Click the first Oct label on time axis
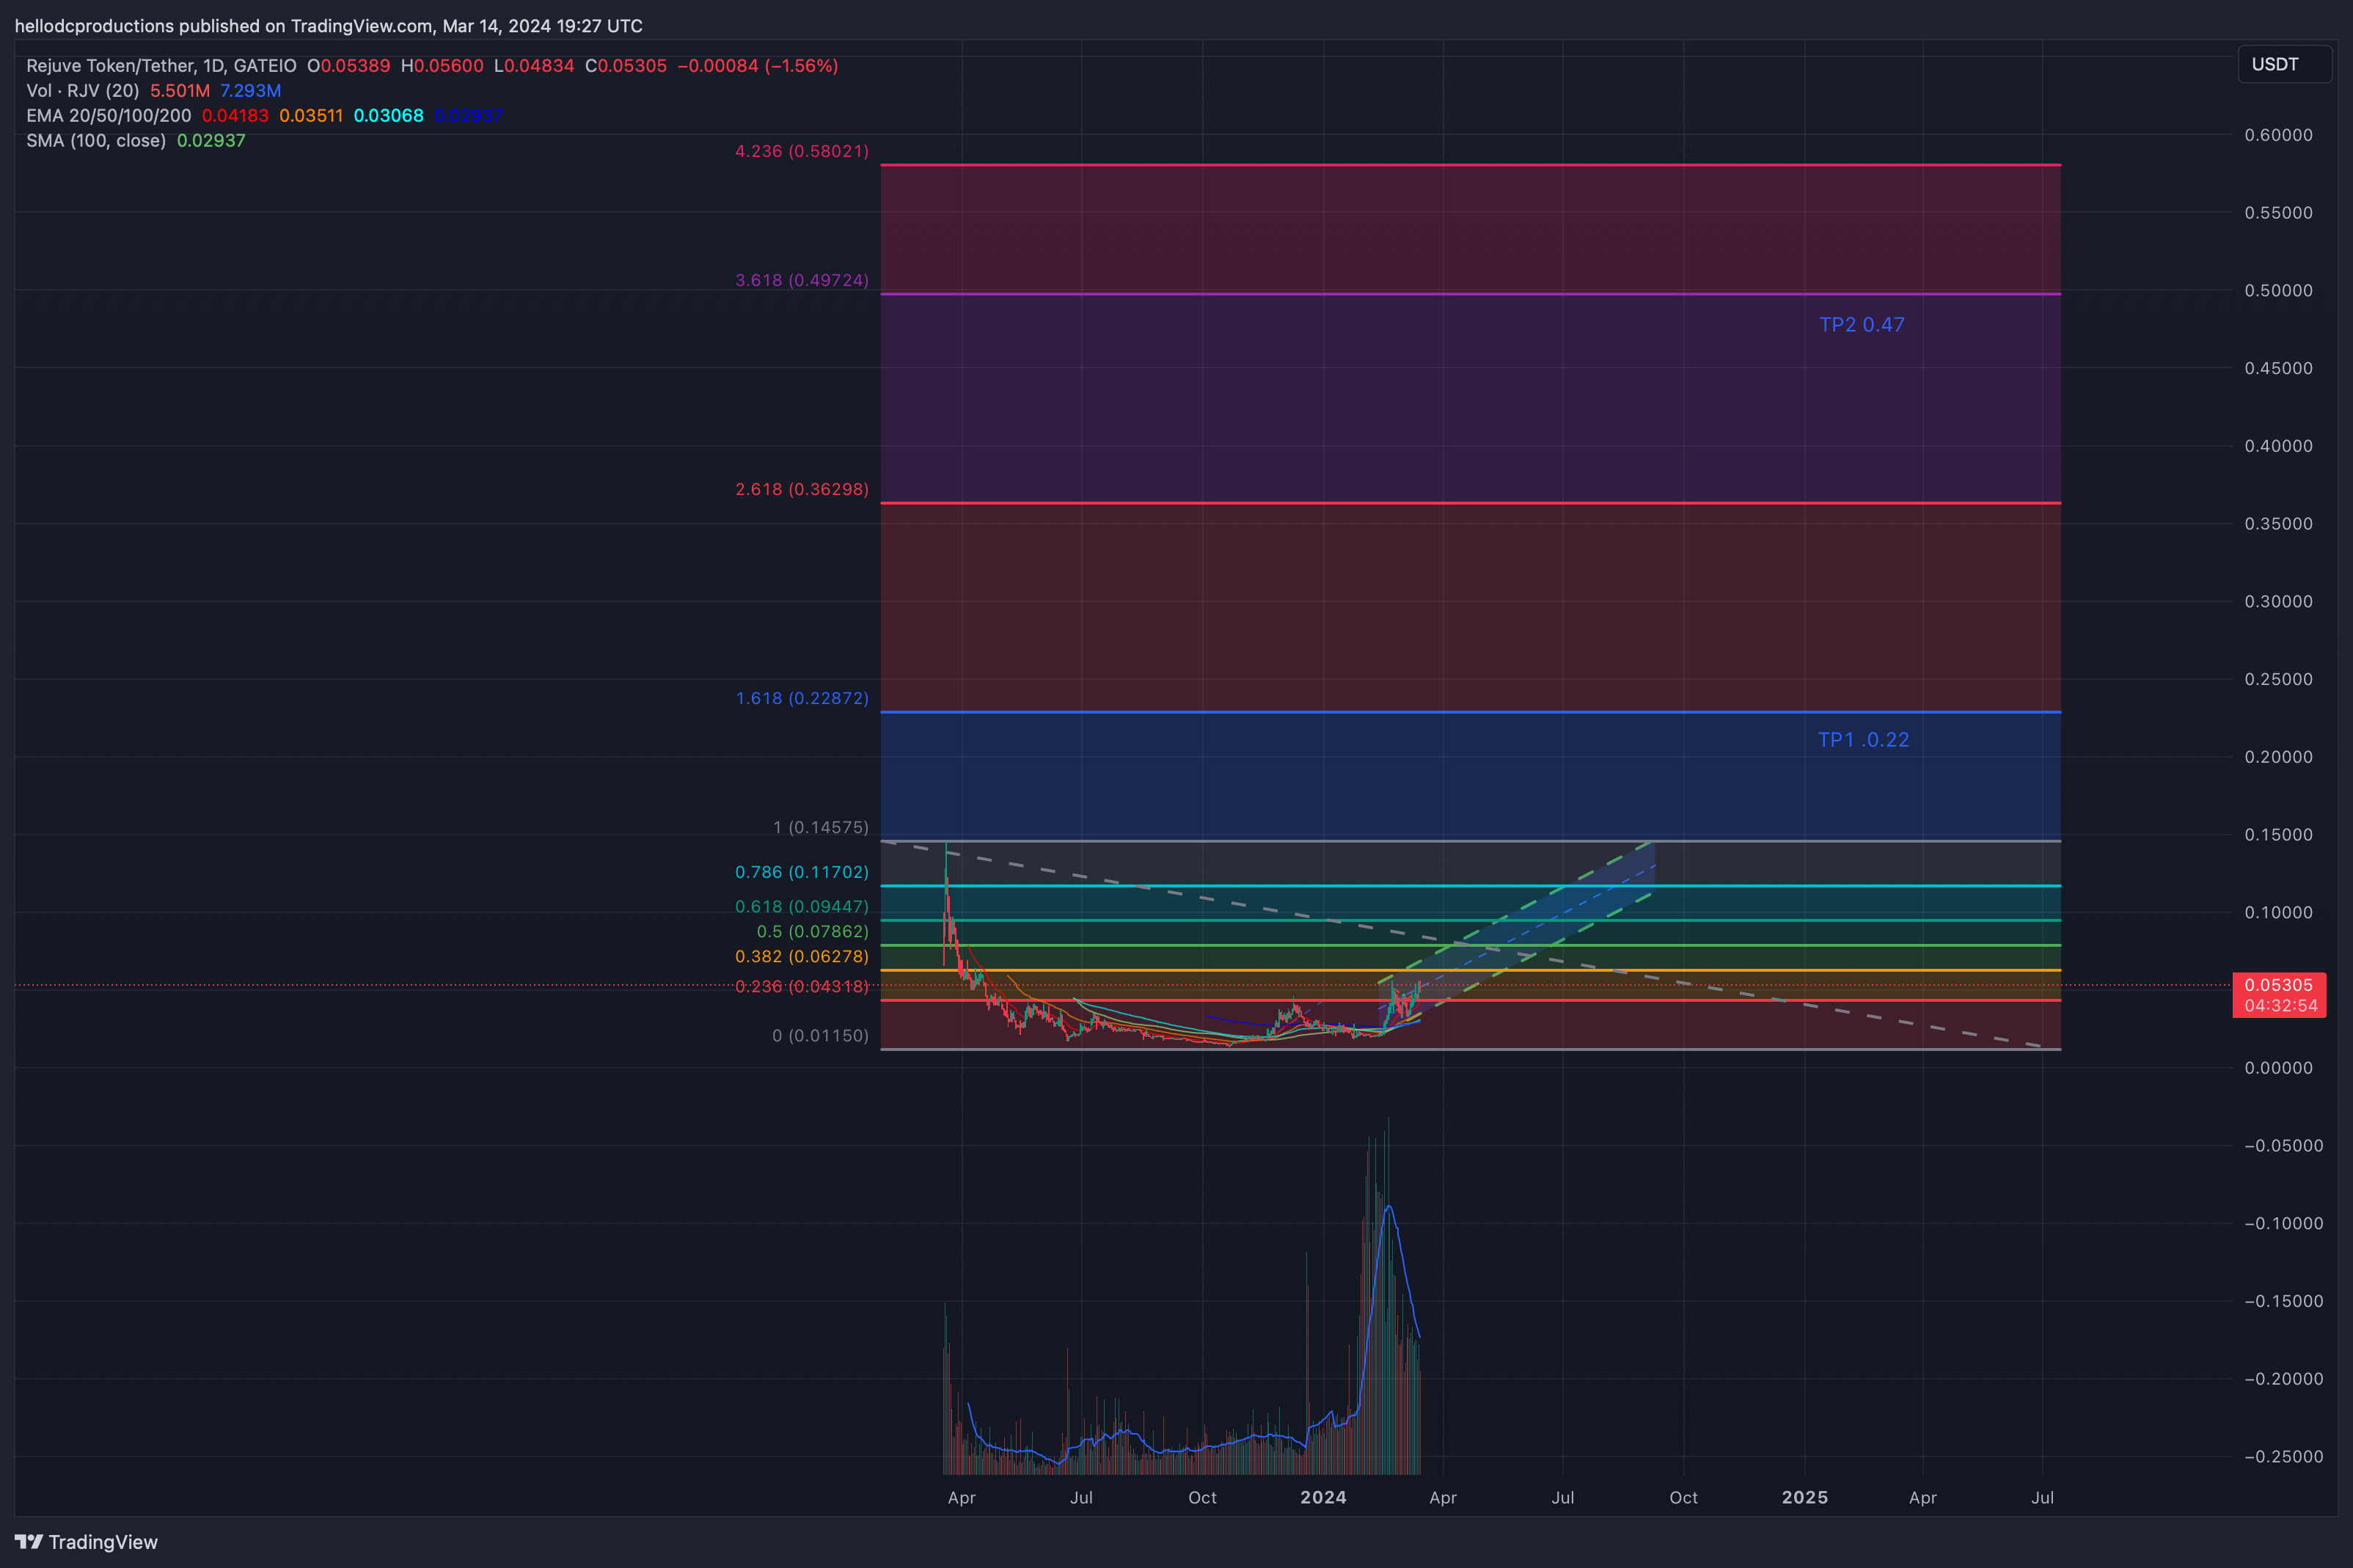Image resolution: width=2353 pixels, height=1568 pixels. click(x=1202, y=1497)
